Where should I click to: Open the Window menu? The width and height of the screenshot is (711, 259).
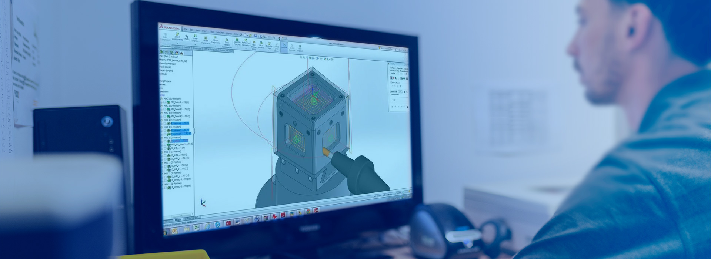pos(229,33)
